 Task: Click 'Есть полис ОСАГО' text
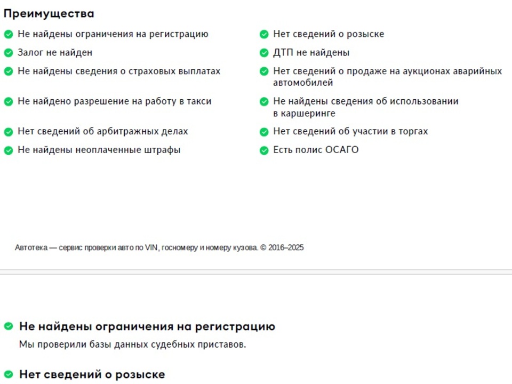click(316, 150)
